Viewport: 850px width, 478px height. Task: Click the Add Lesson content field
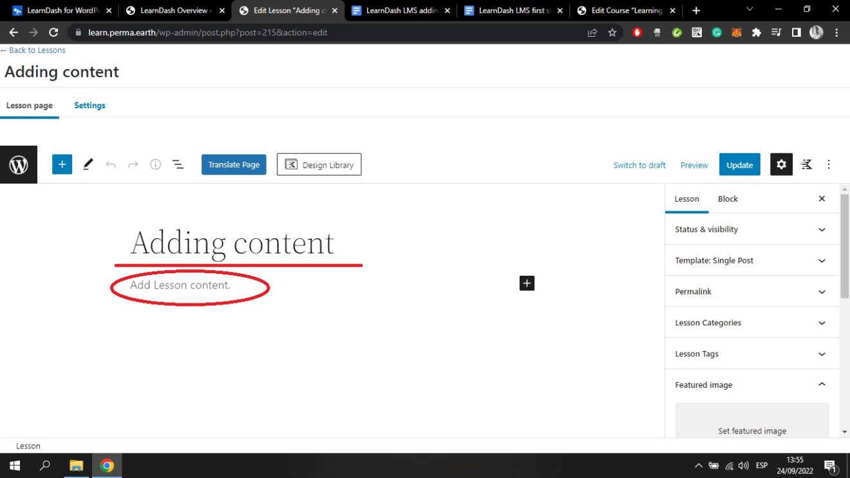180,285
